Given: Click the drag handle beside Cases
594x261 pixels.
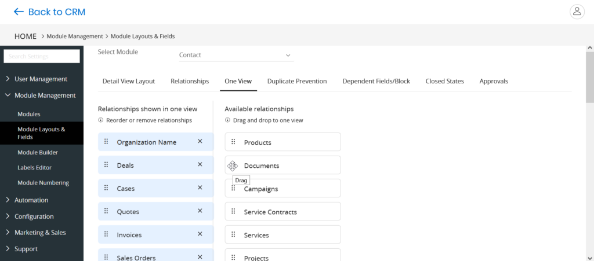Looking at the screenshot, I should [106, 188].
